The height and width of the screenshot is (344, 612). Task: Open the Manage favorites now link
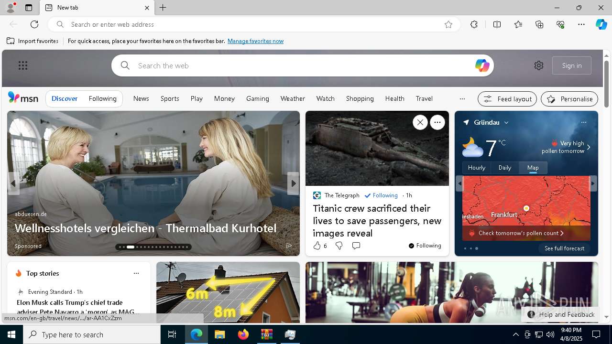pyautogui.click(x=255, y=41)
